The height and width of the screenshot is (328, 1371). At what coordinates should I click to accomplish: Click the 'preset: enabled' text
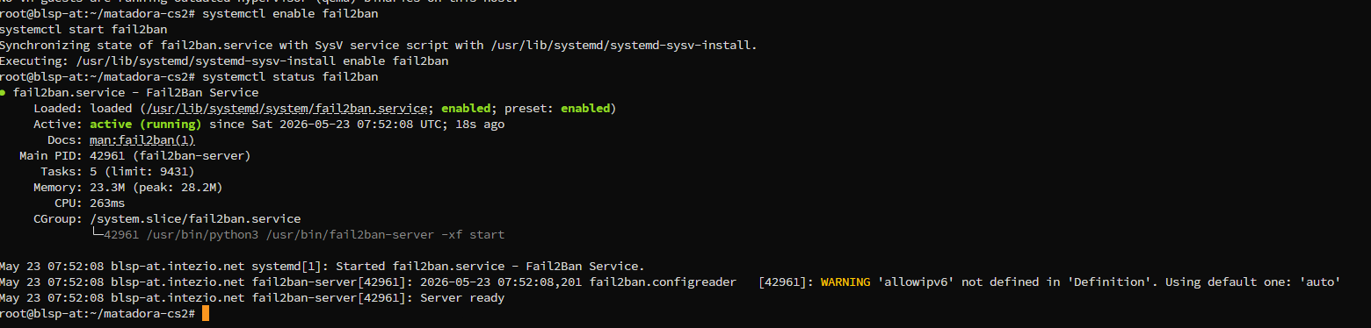pyautogui.click(x=561, y=109)
